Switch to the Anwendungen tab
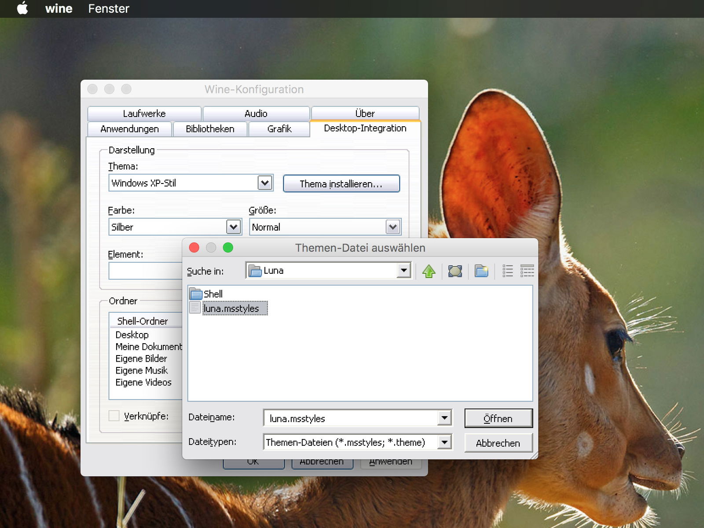This screenshot has height=528, width=704. 130,129
